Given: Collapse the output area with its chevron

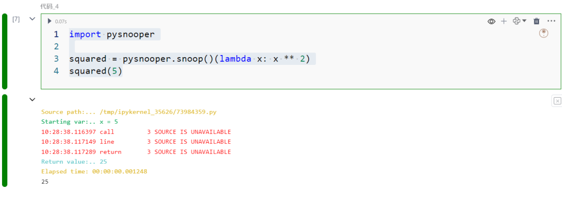Looking at the screenshot, I should click(32, 99).
